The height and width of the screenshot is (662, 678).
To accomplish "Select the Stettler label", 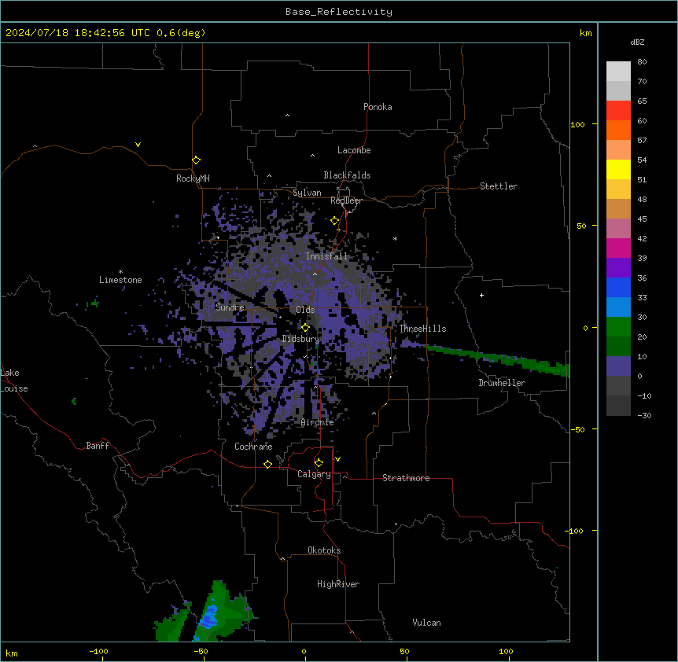I will click(499, 186).
